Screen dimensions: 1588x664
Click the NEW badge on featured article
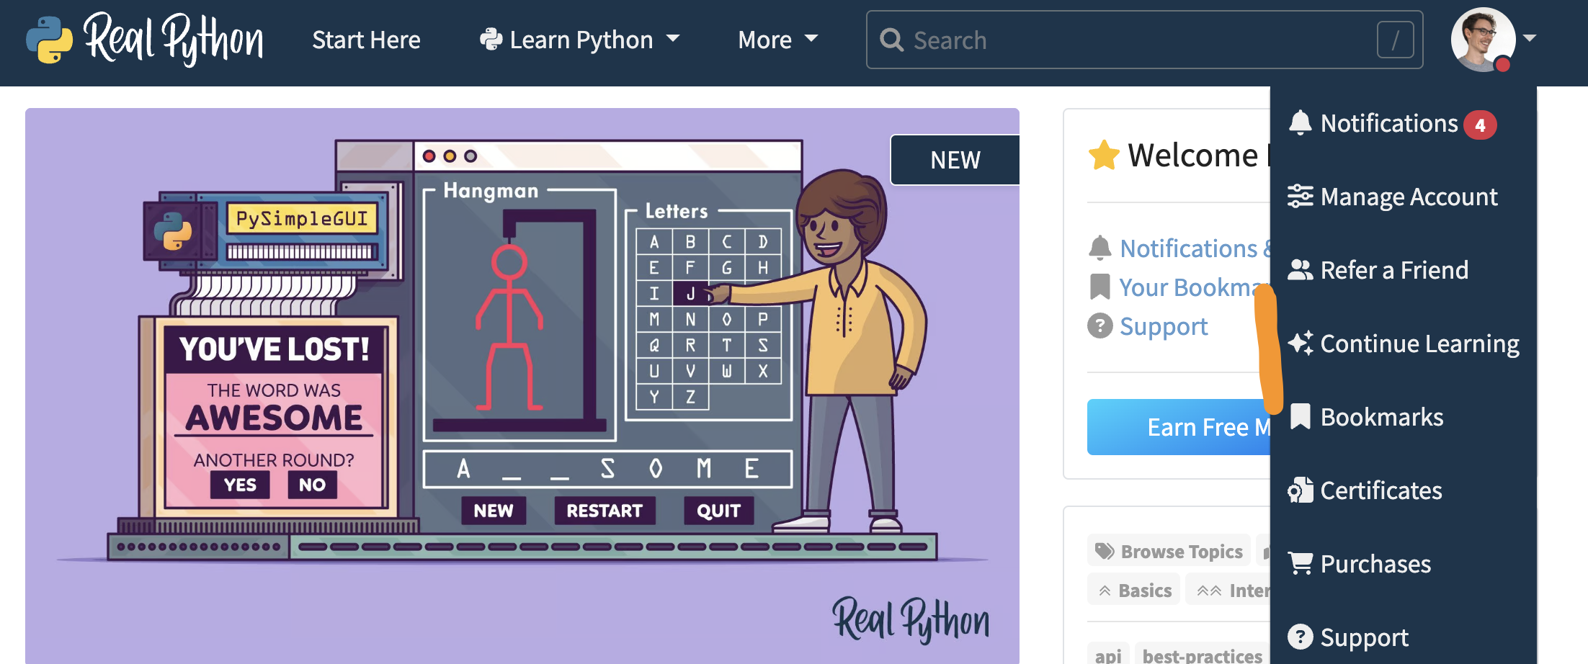tap(955, 160)
